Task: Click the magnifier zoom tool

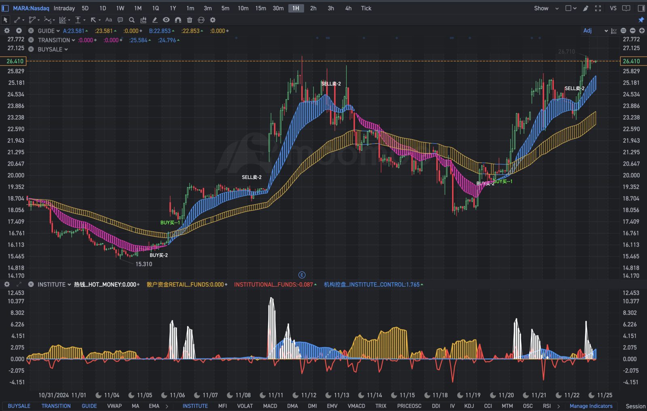Action: pyautogui.click(x=132, y=20)
